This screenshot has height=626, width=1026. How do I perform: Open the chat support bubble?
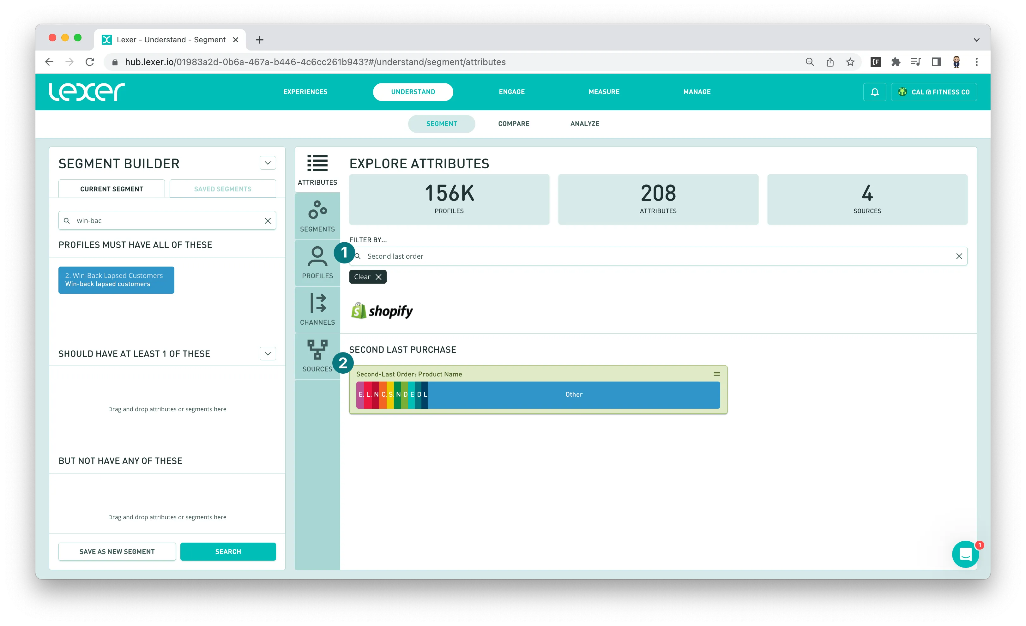coord(965,554)
